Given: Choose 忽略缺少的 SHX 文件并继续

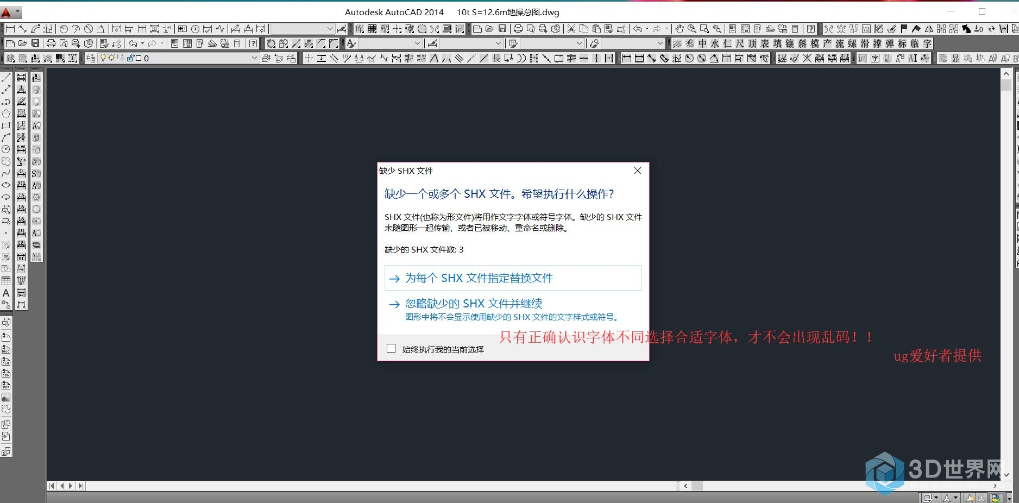Looking at the screenshot, I should [x=513, y=309].
